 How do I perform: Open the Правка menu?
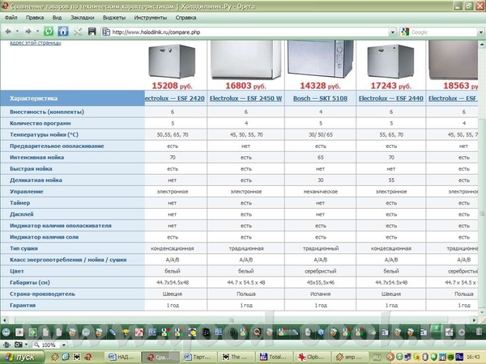(35, 18)
